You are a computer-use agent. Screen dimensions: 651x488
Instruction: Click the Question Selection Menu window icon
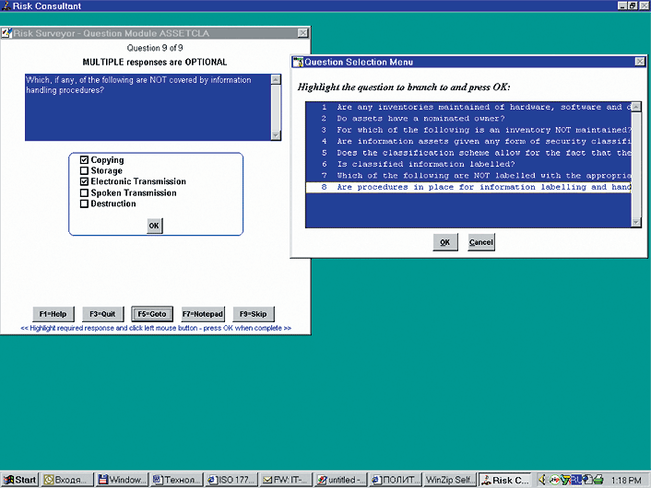pos(298,62)
